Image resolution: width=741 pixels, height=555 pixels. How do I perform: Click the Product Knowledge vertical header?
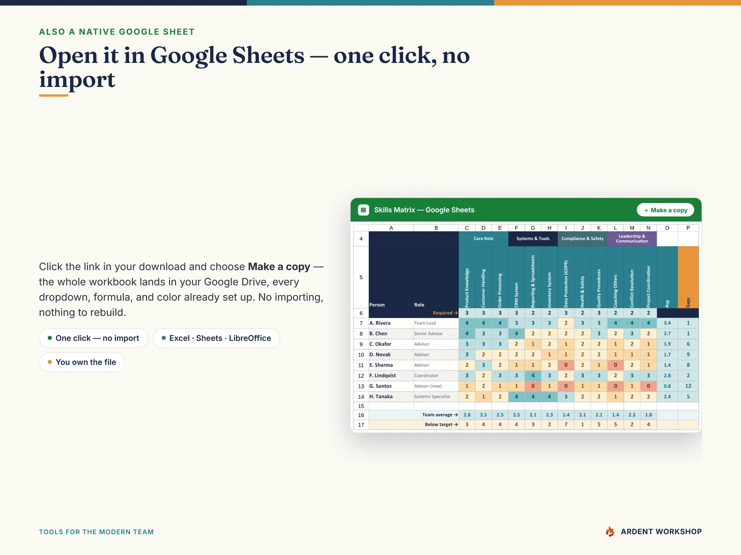pos(467,277)
